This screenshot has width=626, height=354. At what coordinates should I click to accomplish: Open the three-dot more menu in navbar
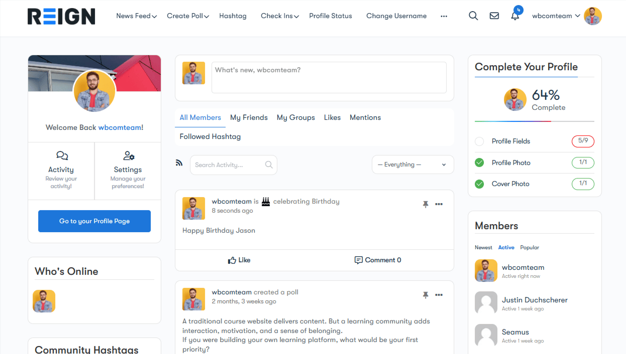tap(444, 16)
